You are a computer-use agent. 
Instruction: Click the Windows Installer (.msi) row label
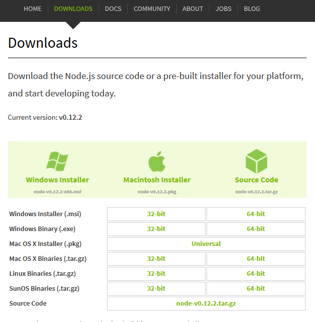(x=45, y=214)
